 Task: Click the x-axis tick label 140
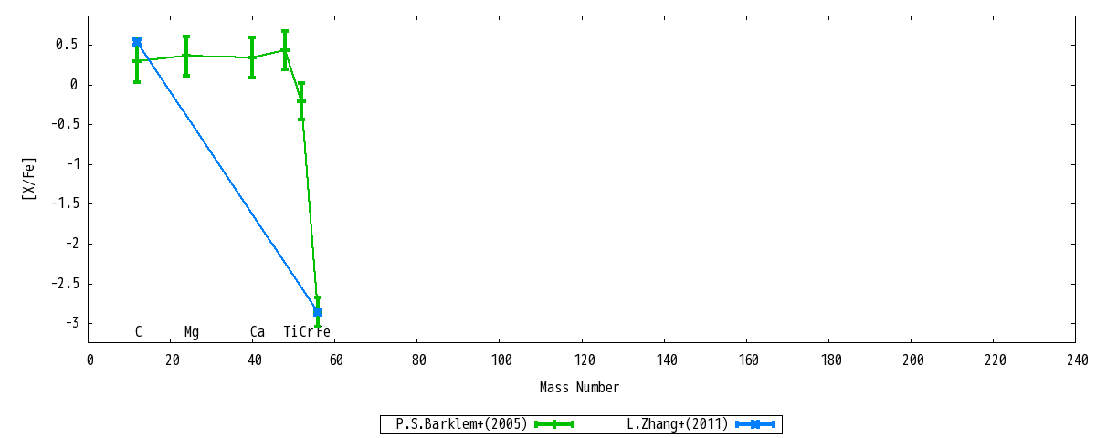665,360
